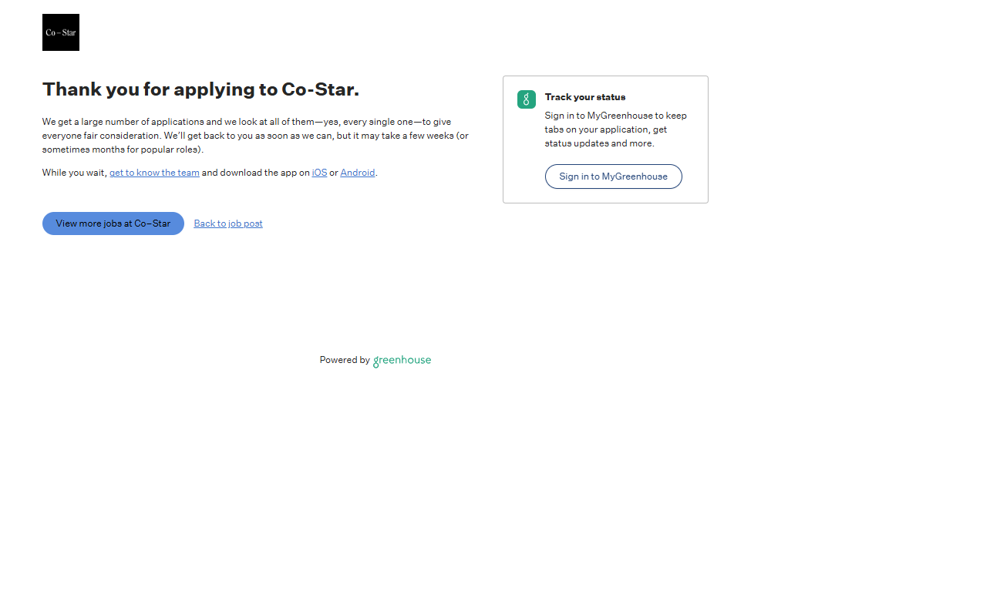Image resolution: width=1000 pixels, height=605 pixels.
Task: Go back to job post link
Action: (228, 224)
